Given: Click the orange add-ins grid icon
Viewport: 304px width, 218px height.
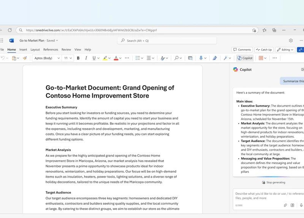Looking at the screenshot, I should [261, 58].
